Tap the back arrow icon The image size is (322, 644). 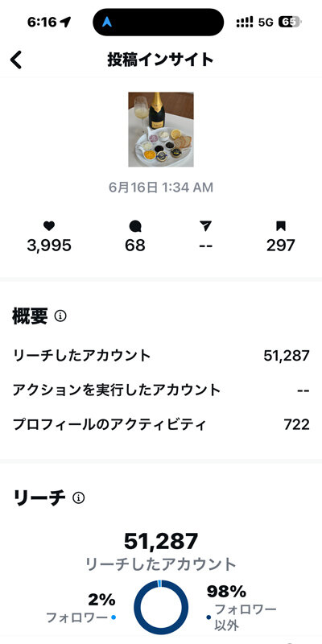click(16, 60)
